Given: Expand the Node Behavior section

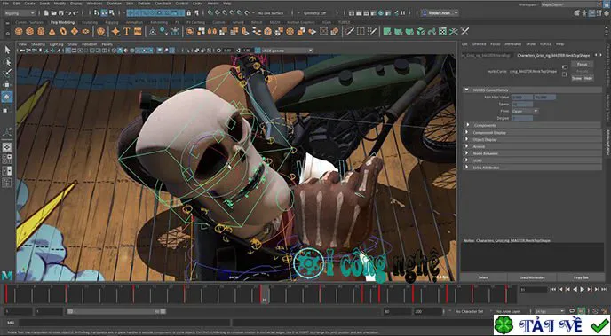Looking at the screenshot, I should (468, 153).
